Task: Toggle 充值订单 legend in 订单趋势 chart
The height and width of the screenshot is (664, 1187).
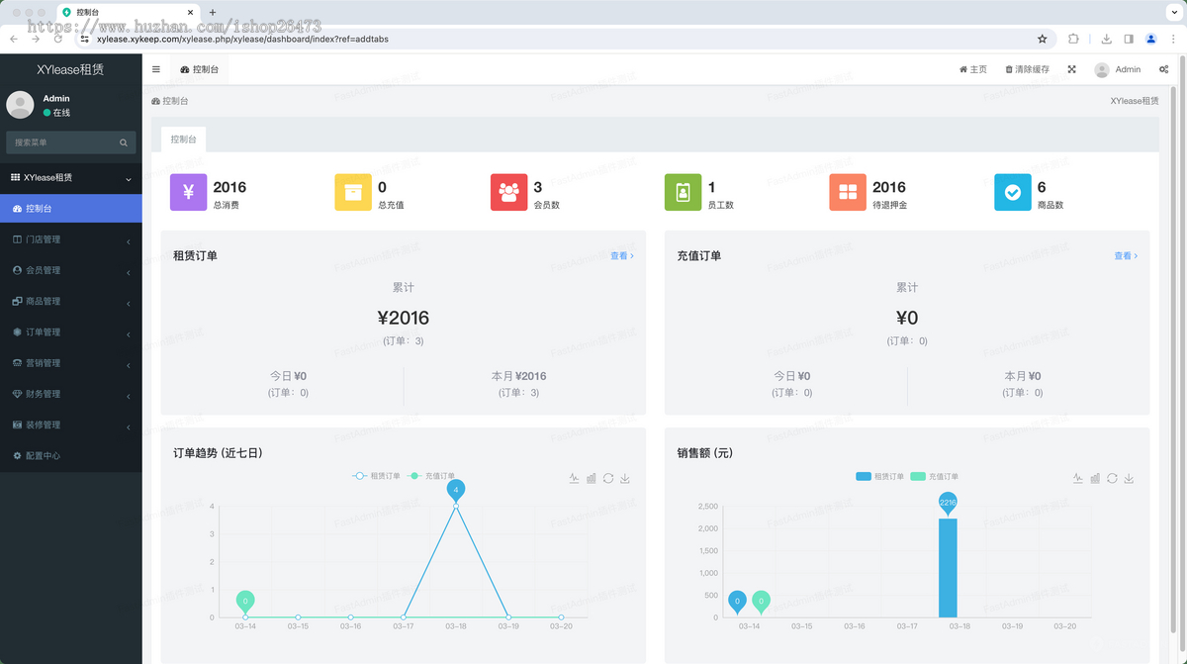Action: tap(431, 476)
